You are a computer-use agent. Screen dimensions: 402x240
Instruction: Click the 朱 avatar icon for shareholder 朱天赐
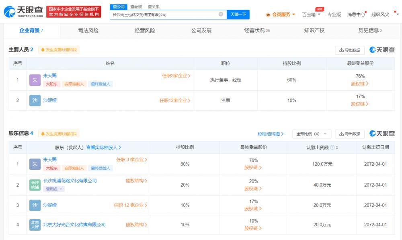click(35, 164)
